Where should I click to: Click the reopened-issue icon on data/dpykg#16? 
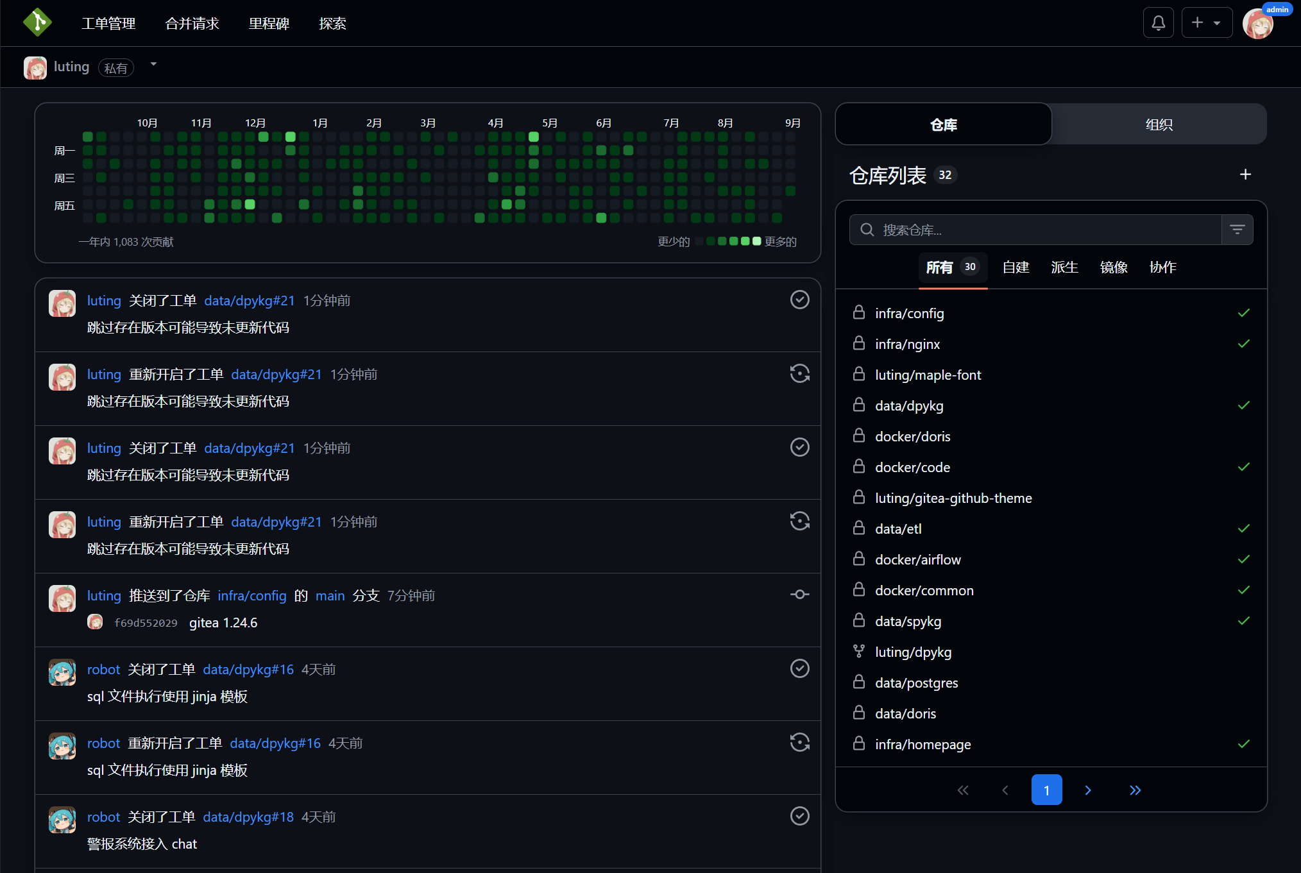799,742
